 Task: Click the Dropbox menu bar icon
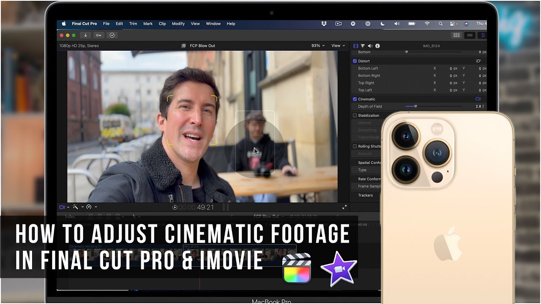tap(324, 24)
